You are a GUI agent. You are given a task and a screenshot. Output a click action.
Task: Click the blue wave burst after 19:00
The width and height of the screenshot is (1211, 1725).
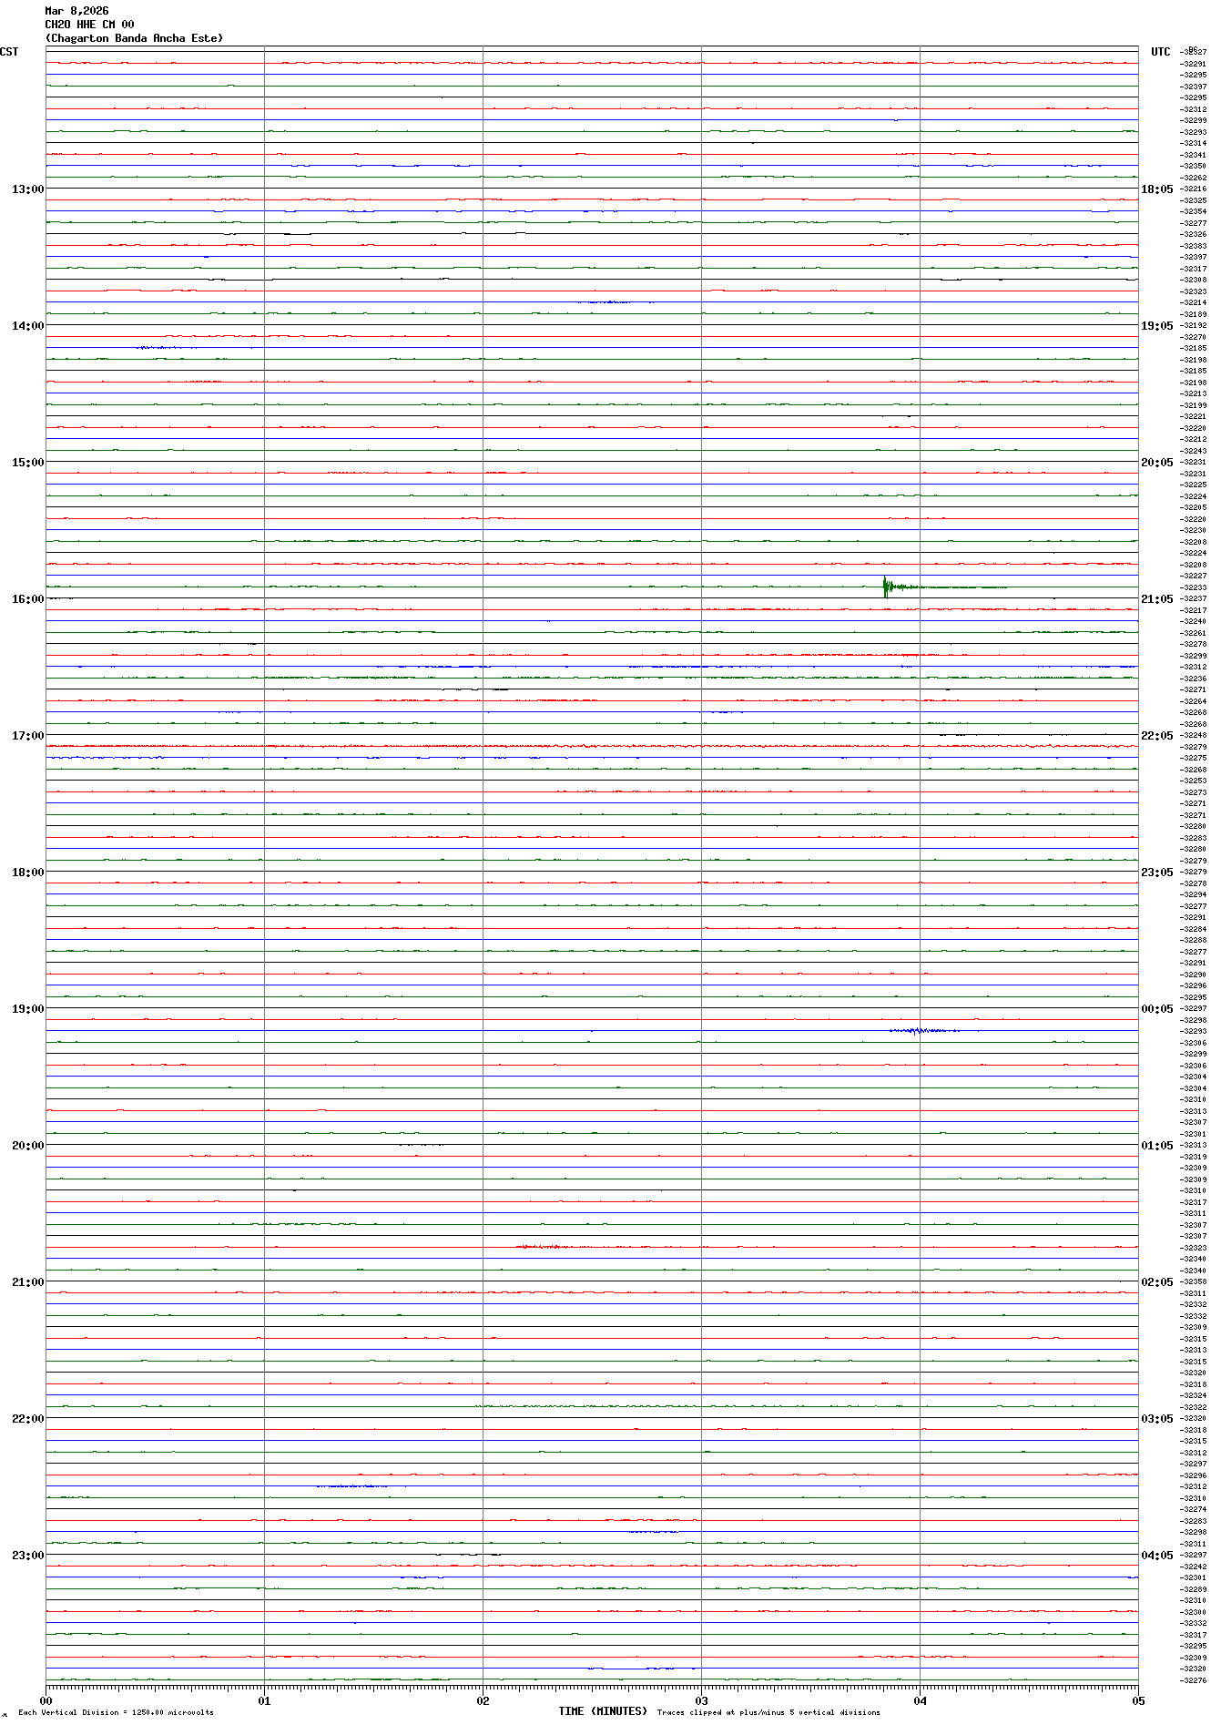coord(921,1031)
